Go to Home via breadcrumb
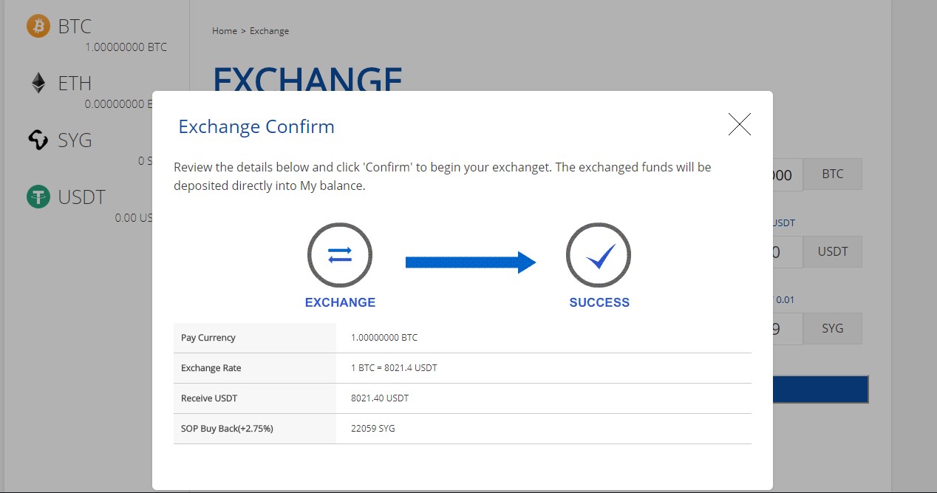The height and width of the screenshot is (493, 937). [x=224, y=31]
